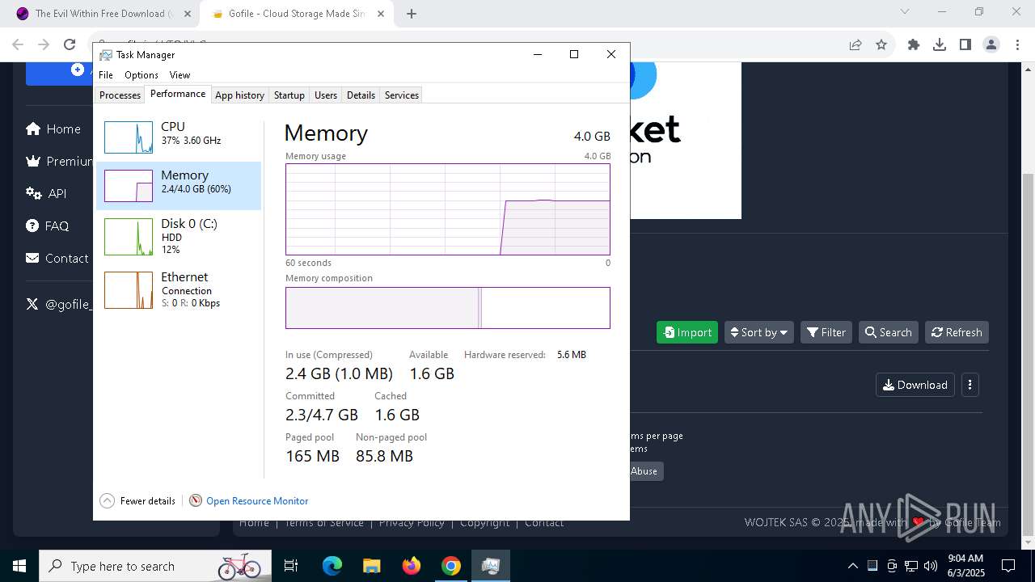
Task: Open the volume speaker icon in tray
Action: 930,566
